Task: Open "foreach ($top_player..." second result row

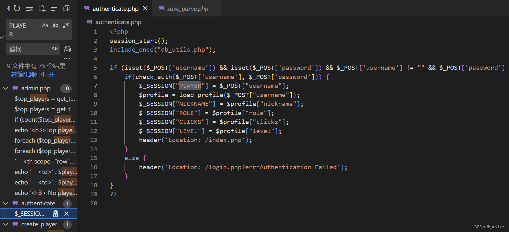Action: [45, 151]
